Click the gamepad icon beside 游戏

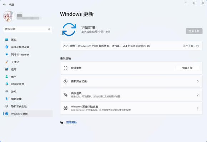tap(6, 91)
